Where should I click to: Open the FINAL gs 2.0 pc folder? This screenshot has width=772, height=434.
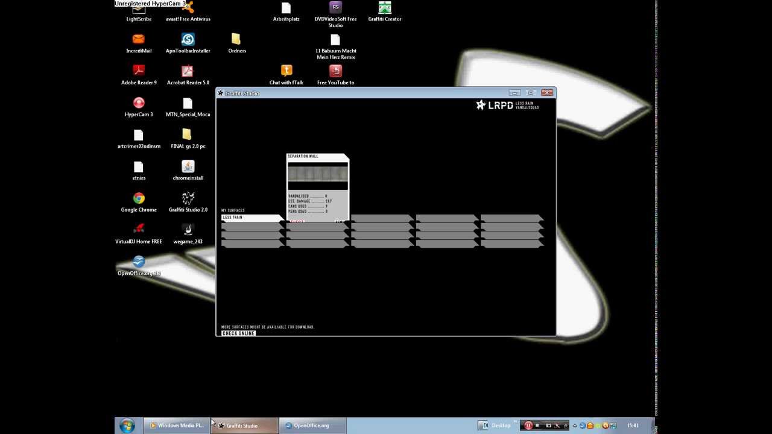(188, 140)
